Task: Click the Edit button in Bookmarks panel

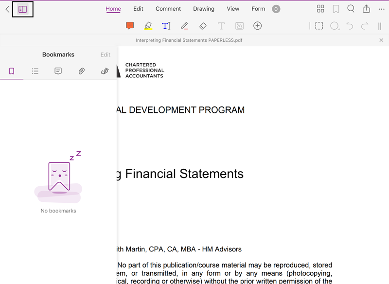Action: [105, 55]
